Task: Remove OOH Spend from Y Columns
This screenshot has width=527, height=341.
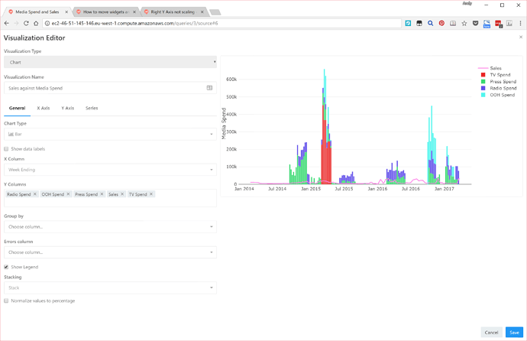Action: (x=68, y=194)
